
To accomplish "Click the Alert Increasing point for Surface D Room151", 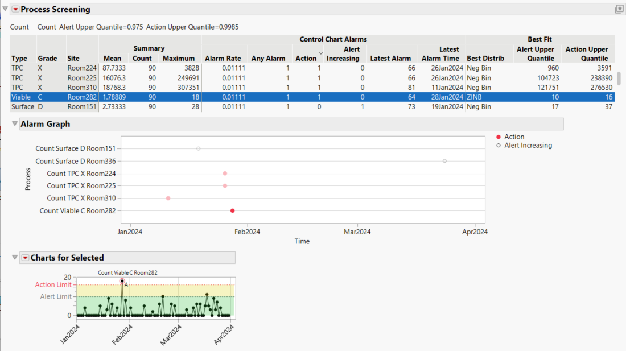I will [199, 149].
